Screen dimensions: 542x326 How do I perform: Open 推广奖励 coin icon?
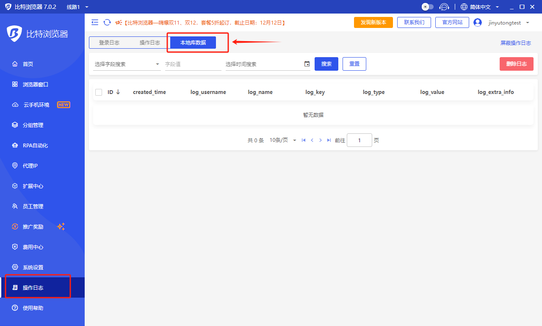[x=15, y=227]
